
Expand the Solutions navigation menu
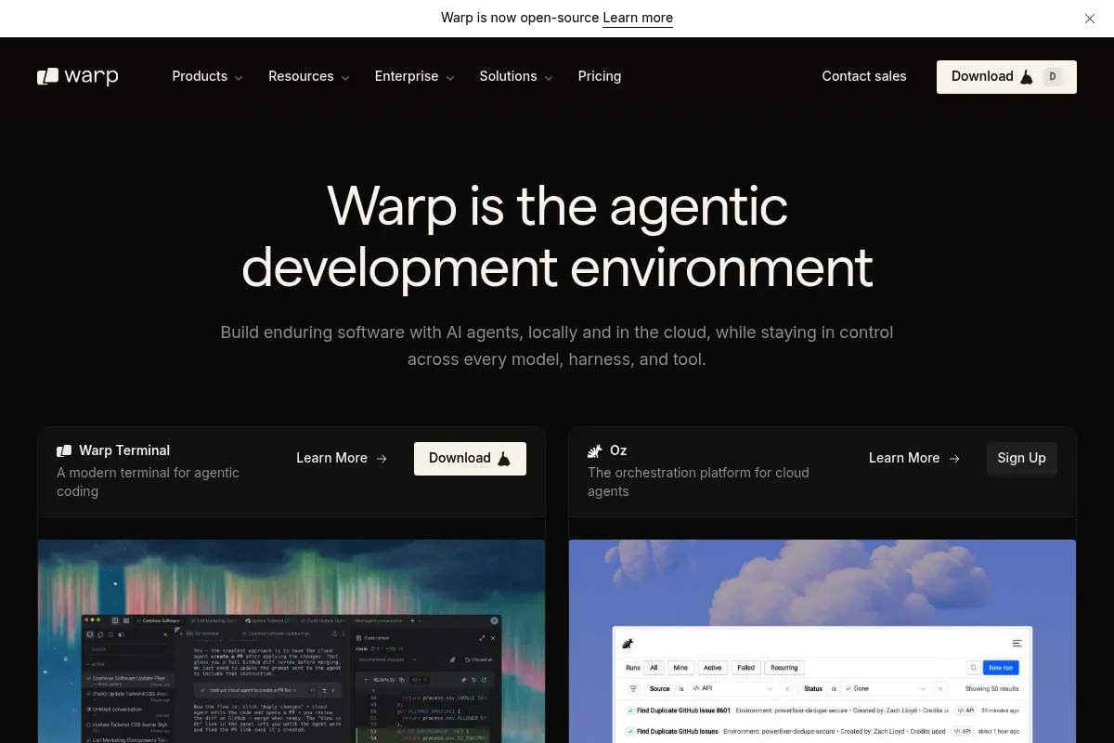coord(515,76)
